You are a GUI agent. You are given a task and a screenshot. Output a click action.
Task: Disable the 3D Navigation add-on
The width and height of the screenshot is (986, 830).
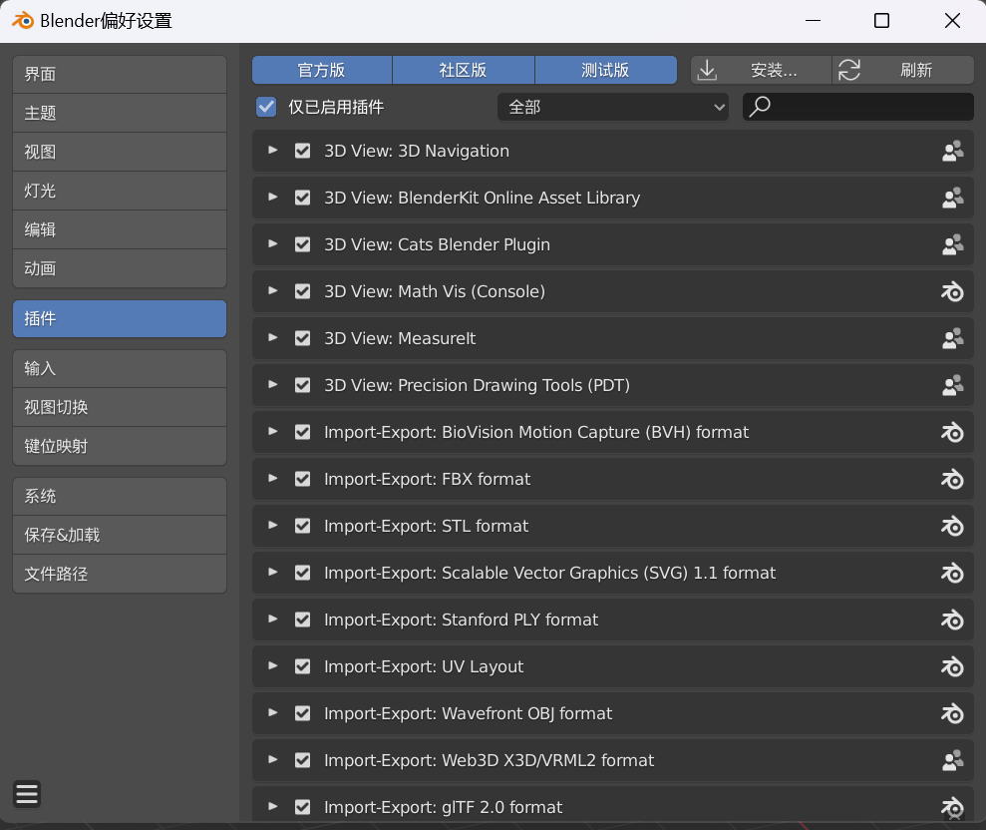(302, 151)
